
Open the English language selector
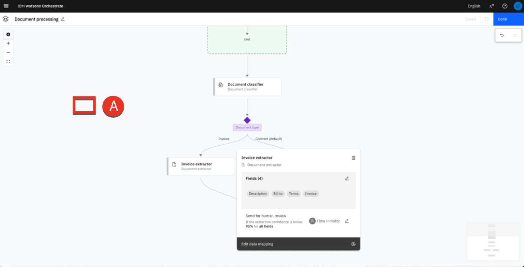click(474, 6)
